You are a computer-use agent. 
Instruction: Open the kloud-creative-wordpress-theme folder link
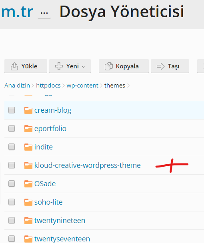pos(88,165)
